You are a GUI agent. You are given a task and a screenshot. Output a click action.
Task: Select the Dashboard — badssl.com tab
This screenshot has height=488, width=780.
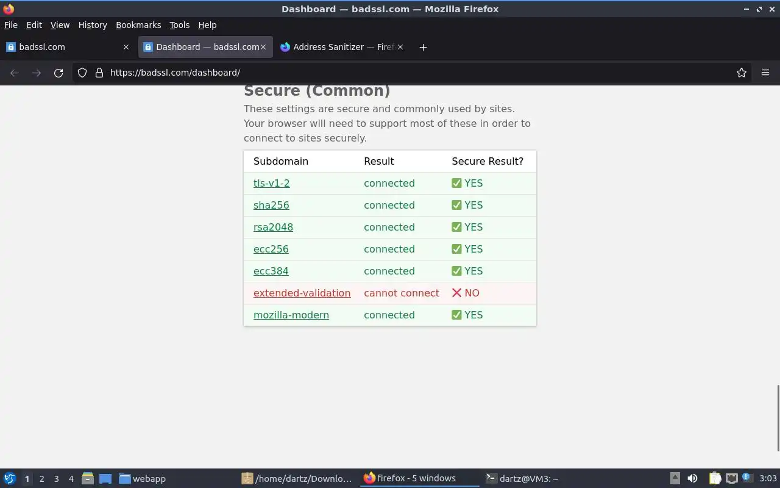[x=205, y=47]
